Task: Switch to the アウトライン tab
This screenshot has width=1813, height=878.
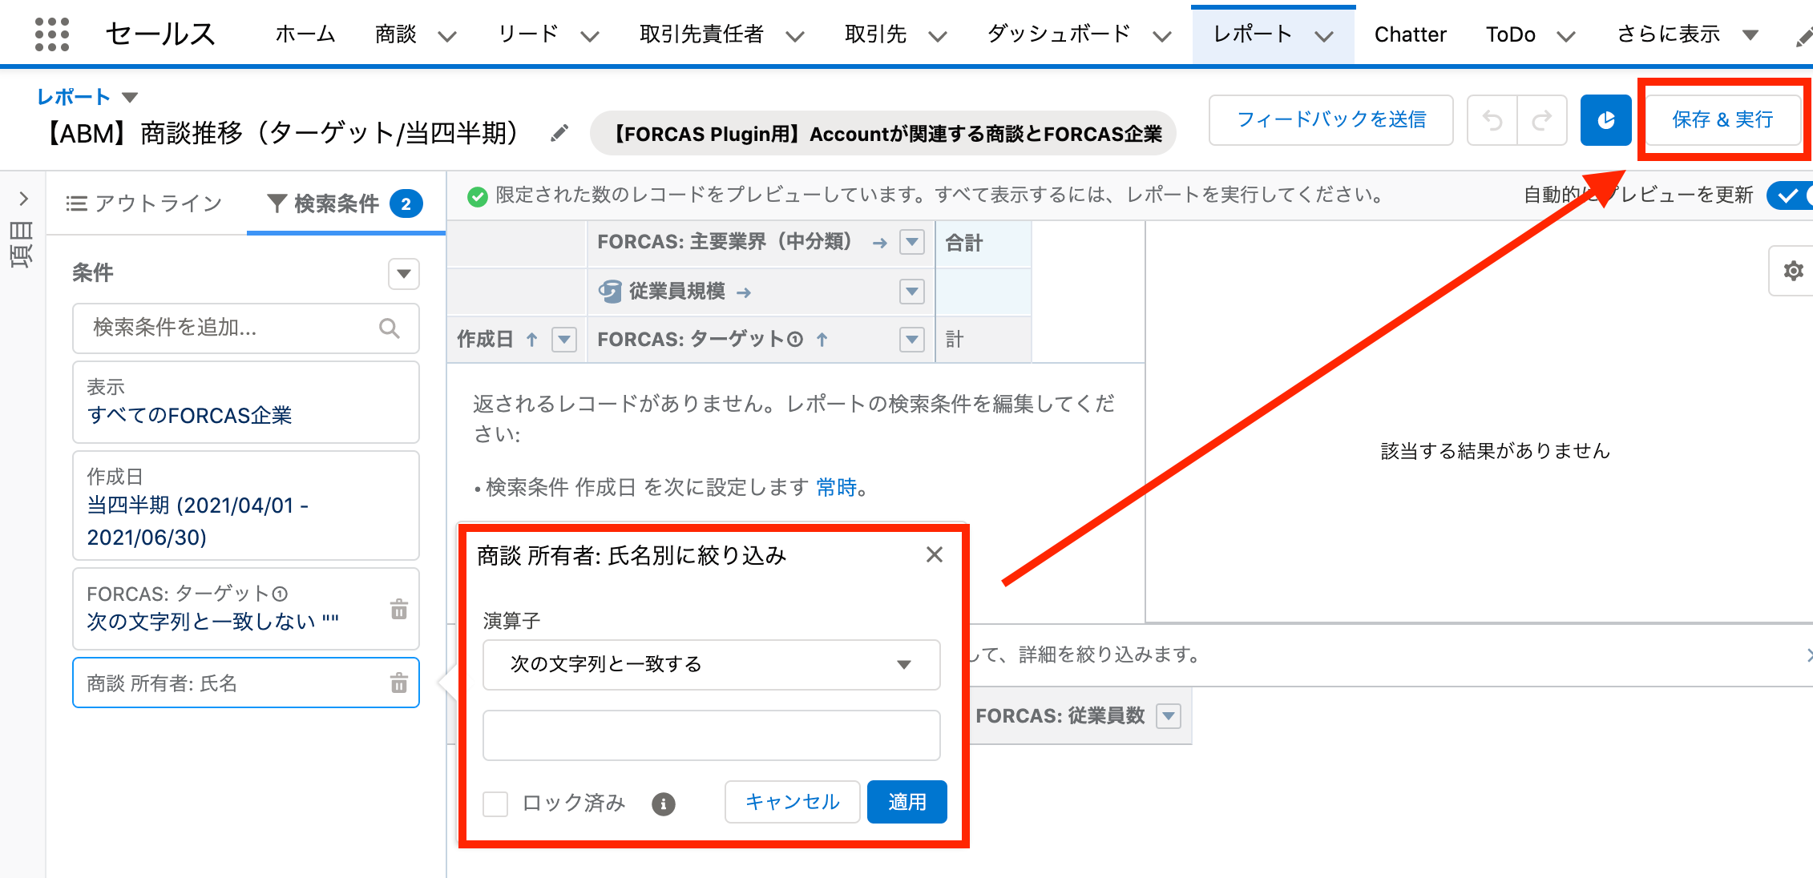Action: tap(145, 203)
